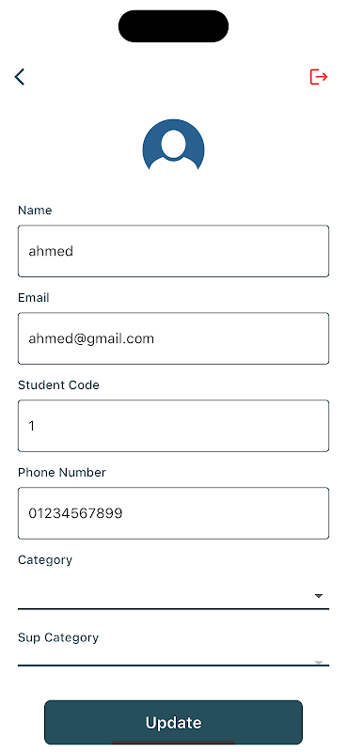This screenshot has height=752, width=347.
Task: Click the Category label text
Action: click(x=45, y=560)
